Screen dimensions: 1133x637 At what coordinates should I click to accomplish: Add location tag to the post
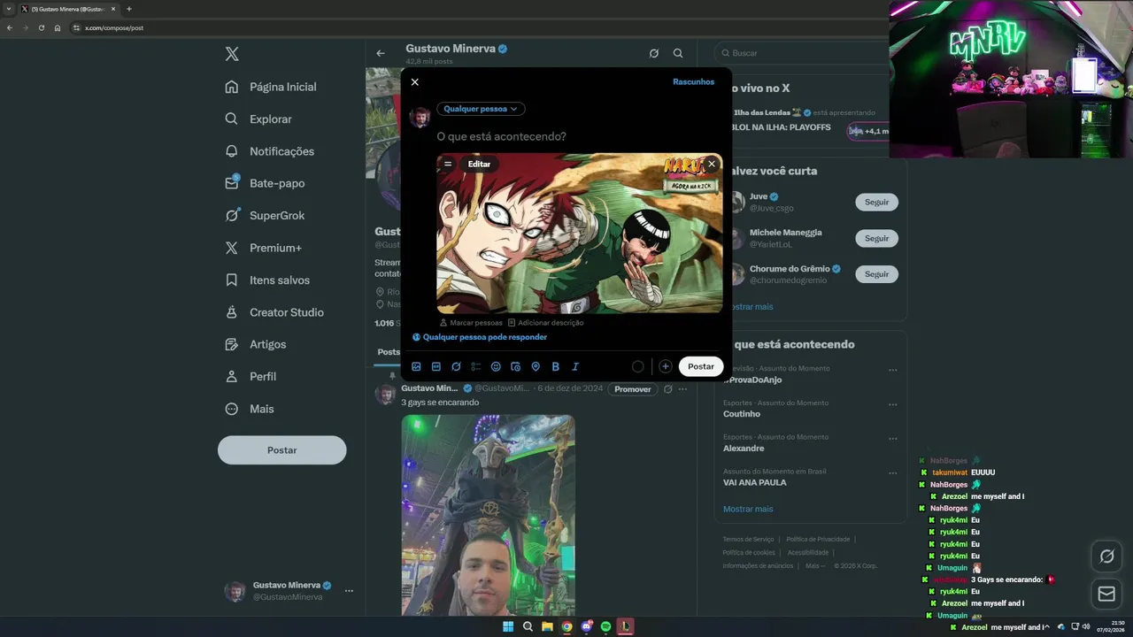(x=536, y=366)
